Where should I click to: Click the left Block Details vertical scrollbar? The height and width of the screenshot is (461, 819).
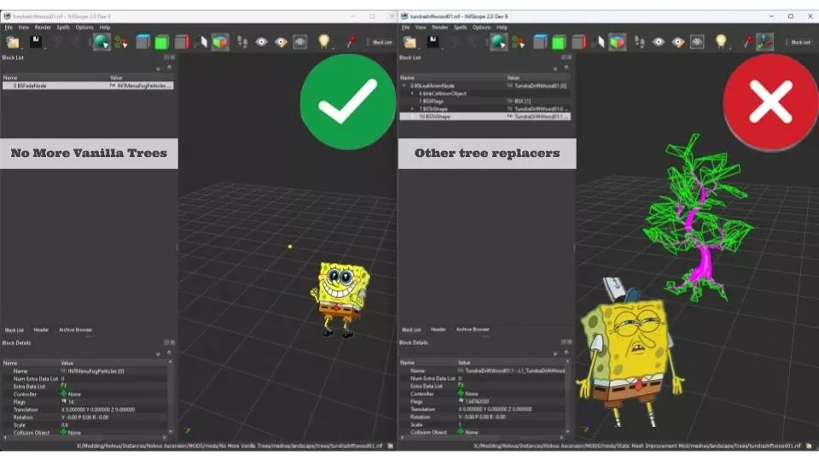(171, 397)
